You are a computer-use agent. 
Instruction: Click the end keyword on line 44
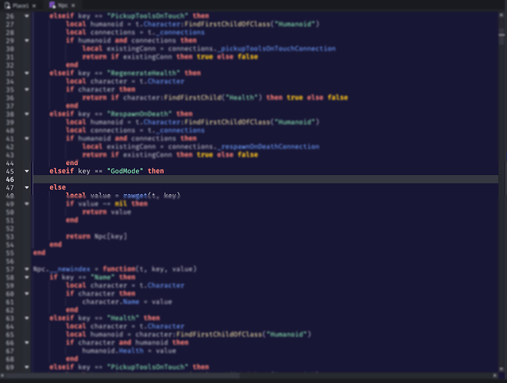point(72,163)
